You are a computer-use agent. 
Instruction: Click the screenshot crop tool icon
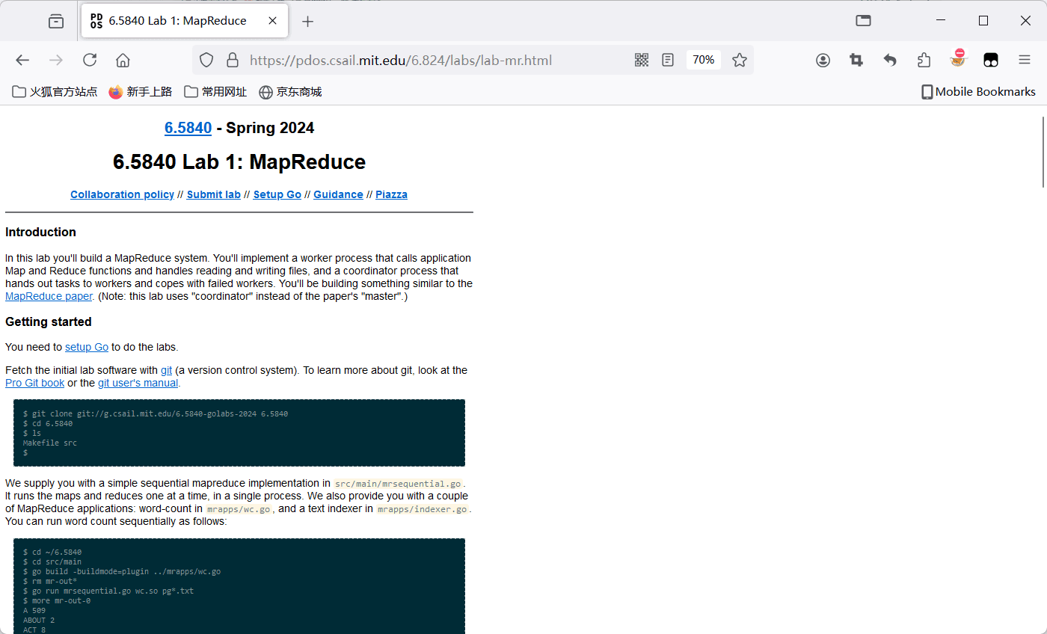(856, 61)
